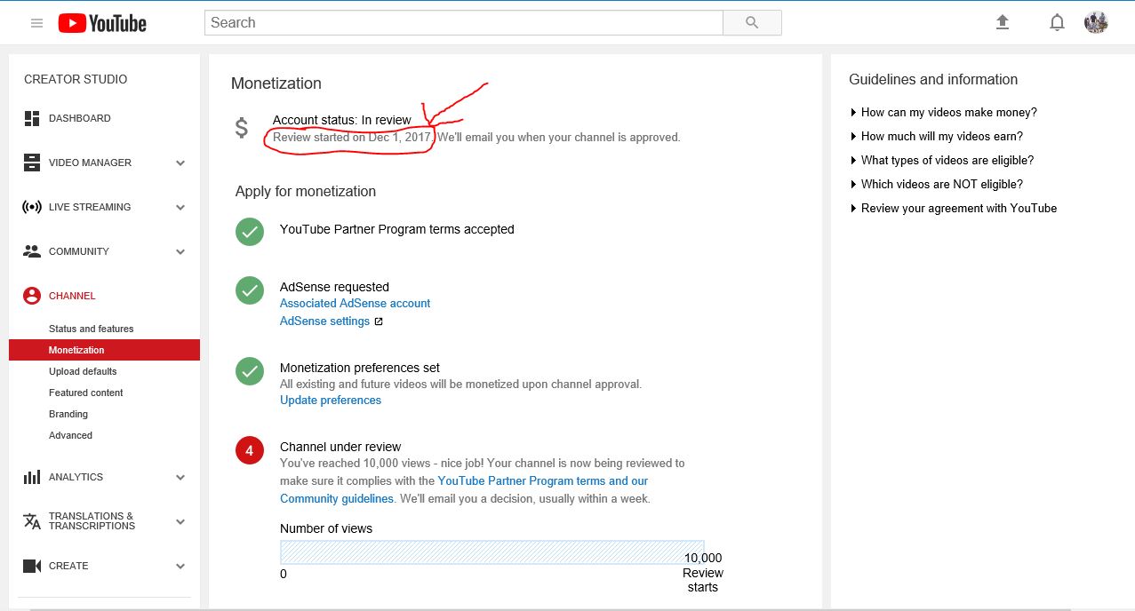Click the green check beside Monetization preferences set
The width and height of the screenshot is (1135, 611).
[x=250, y=370]
